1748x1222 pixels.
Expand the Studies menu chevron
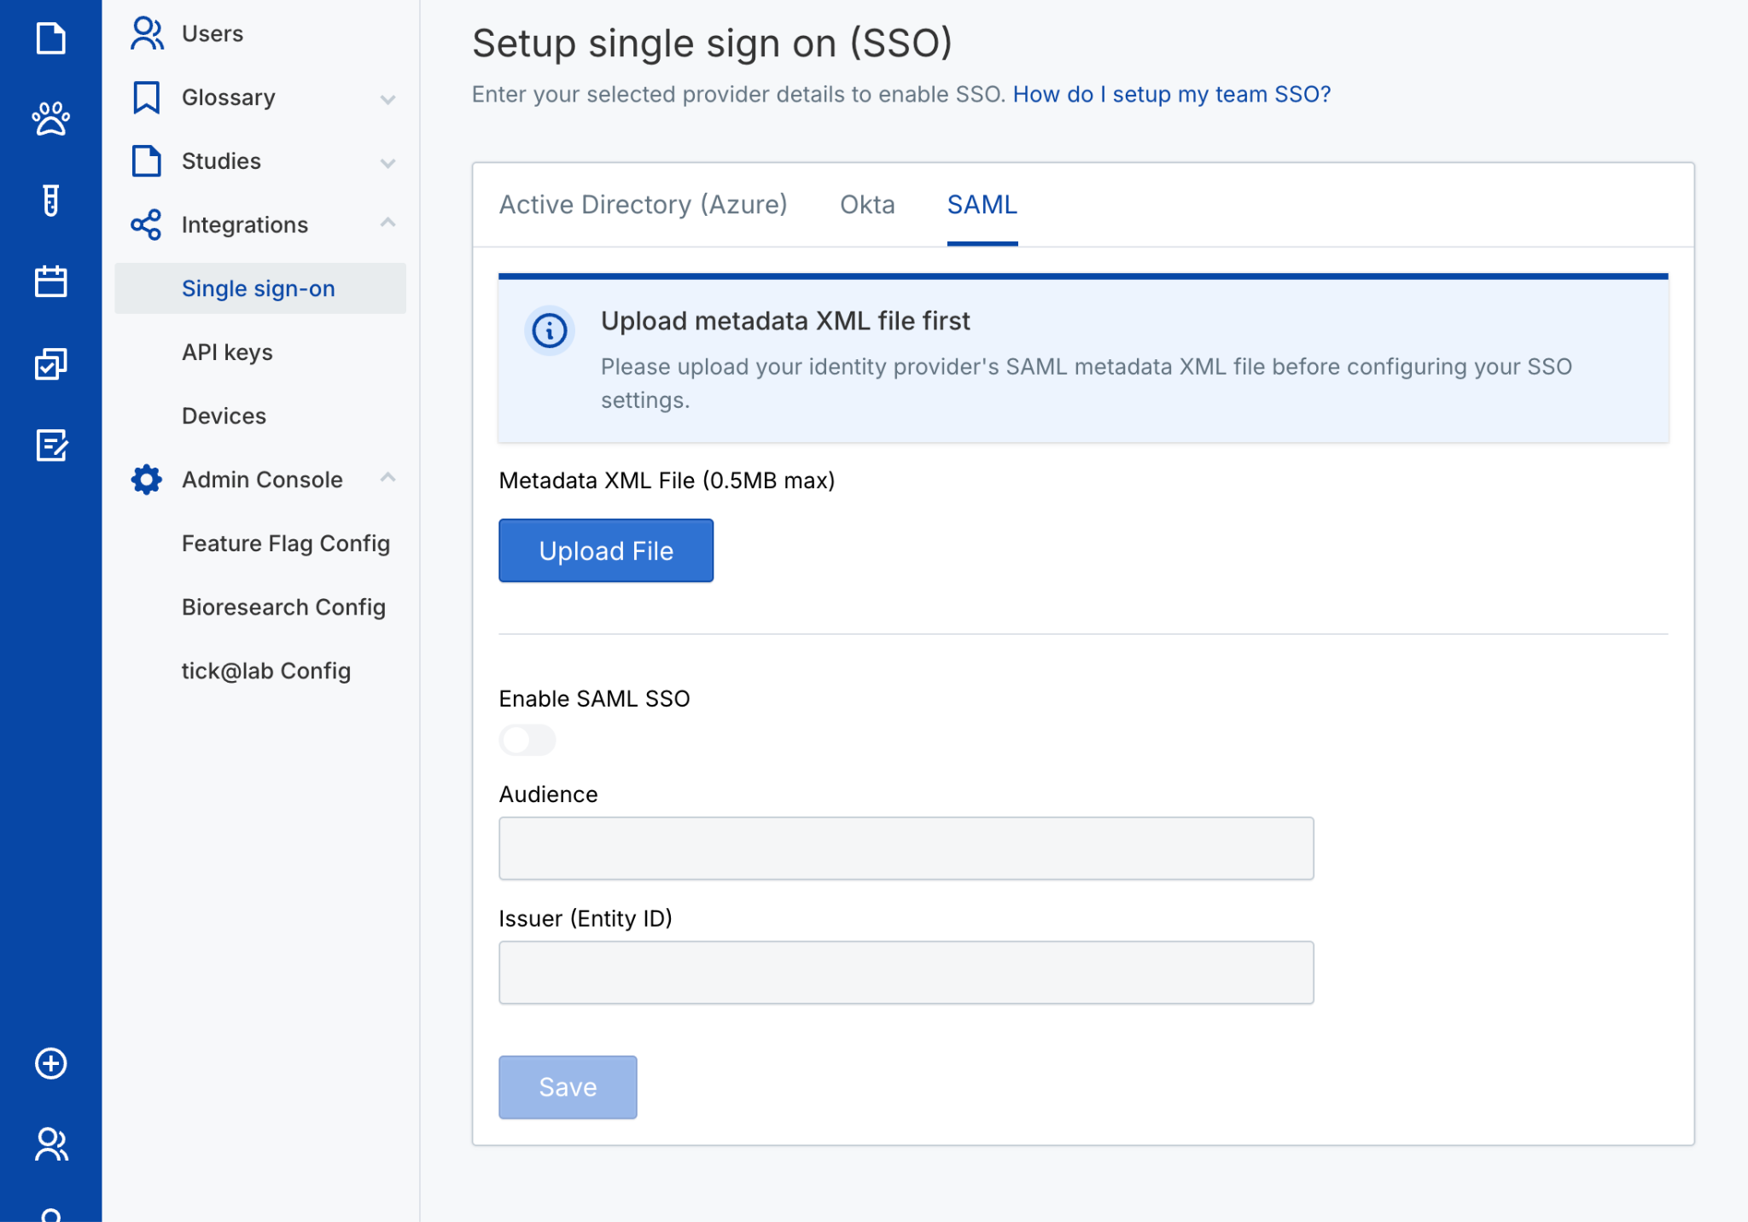point(387,162)
